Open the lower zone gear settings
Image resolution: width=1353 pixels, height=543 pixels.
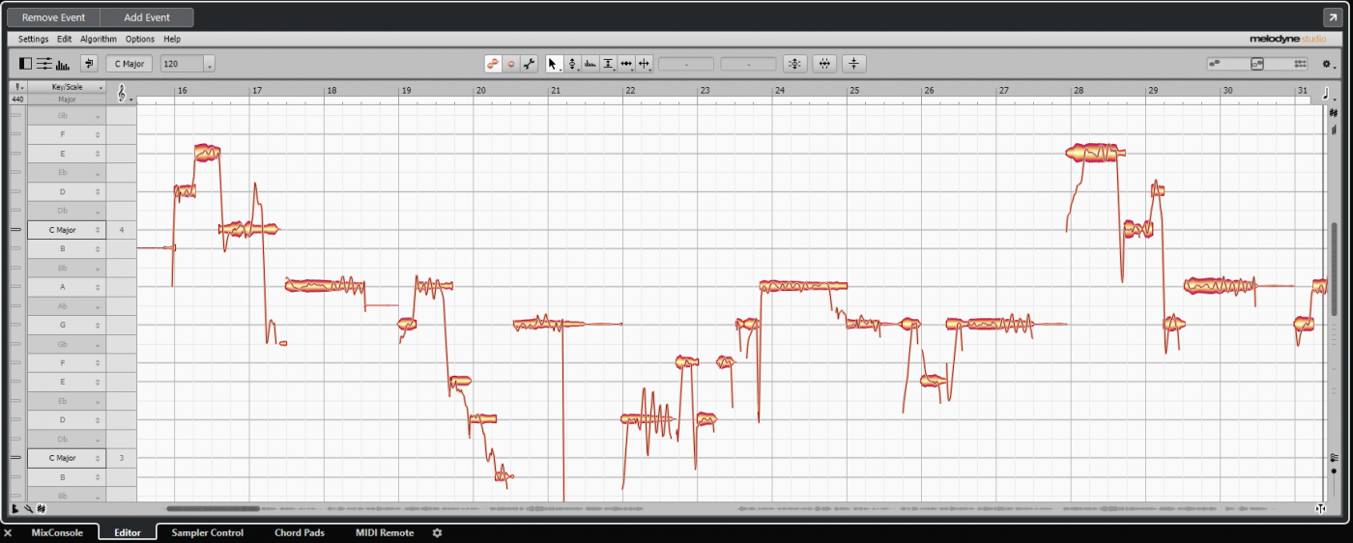[437, 532]
